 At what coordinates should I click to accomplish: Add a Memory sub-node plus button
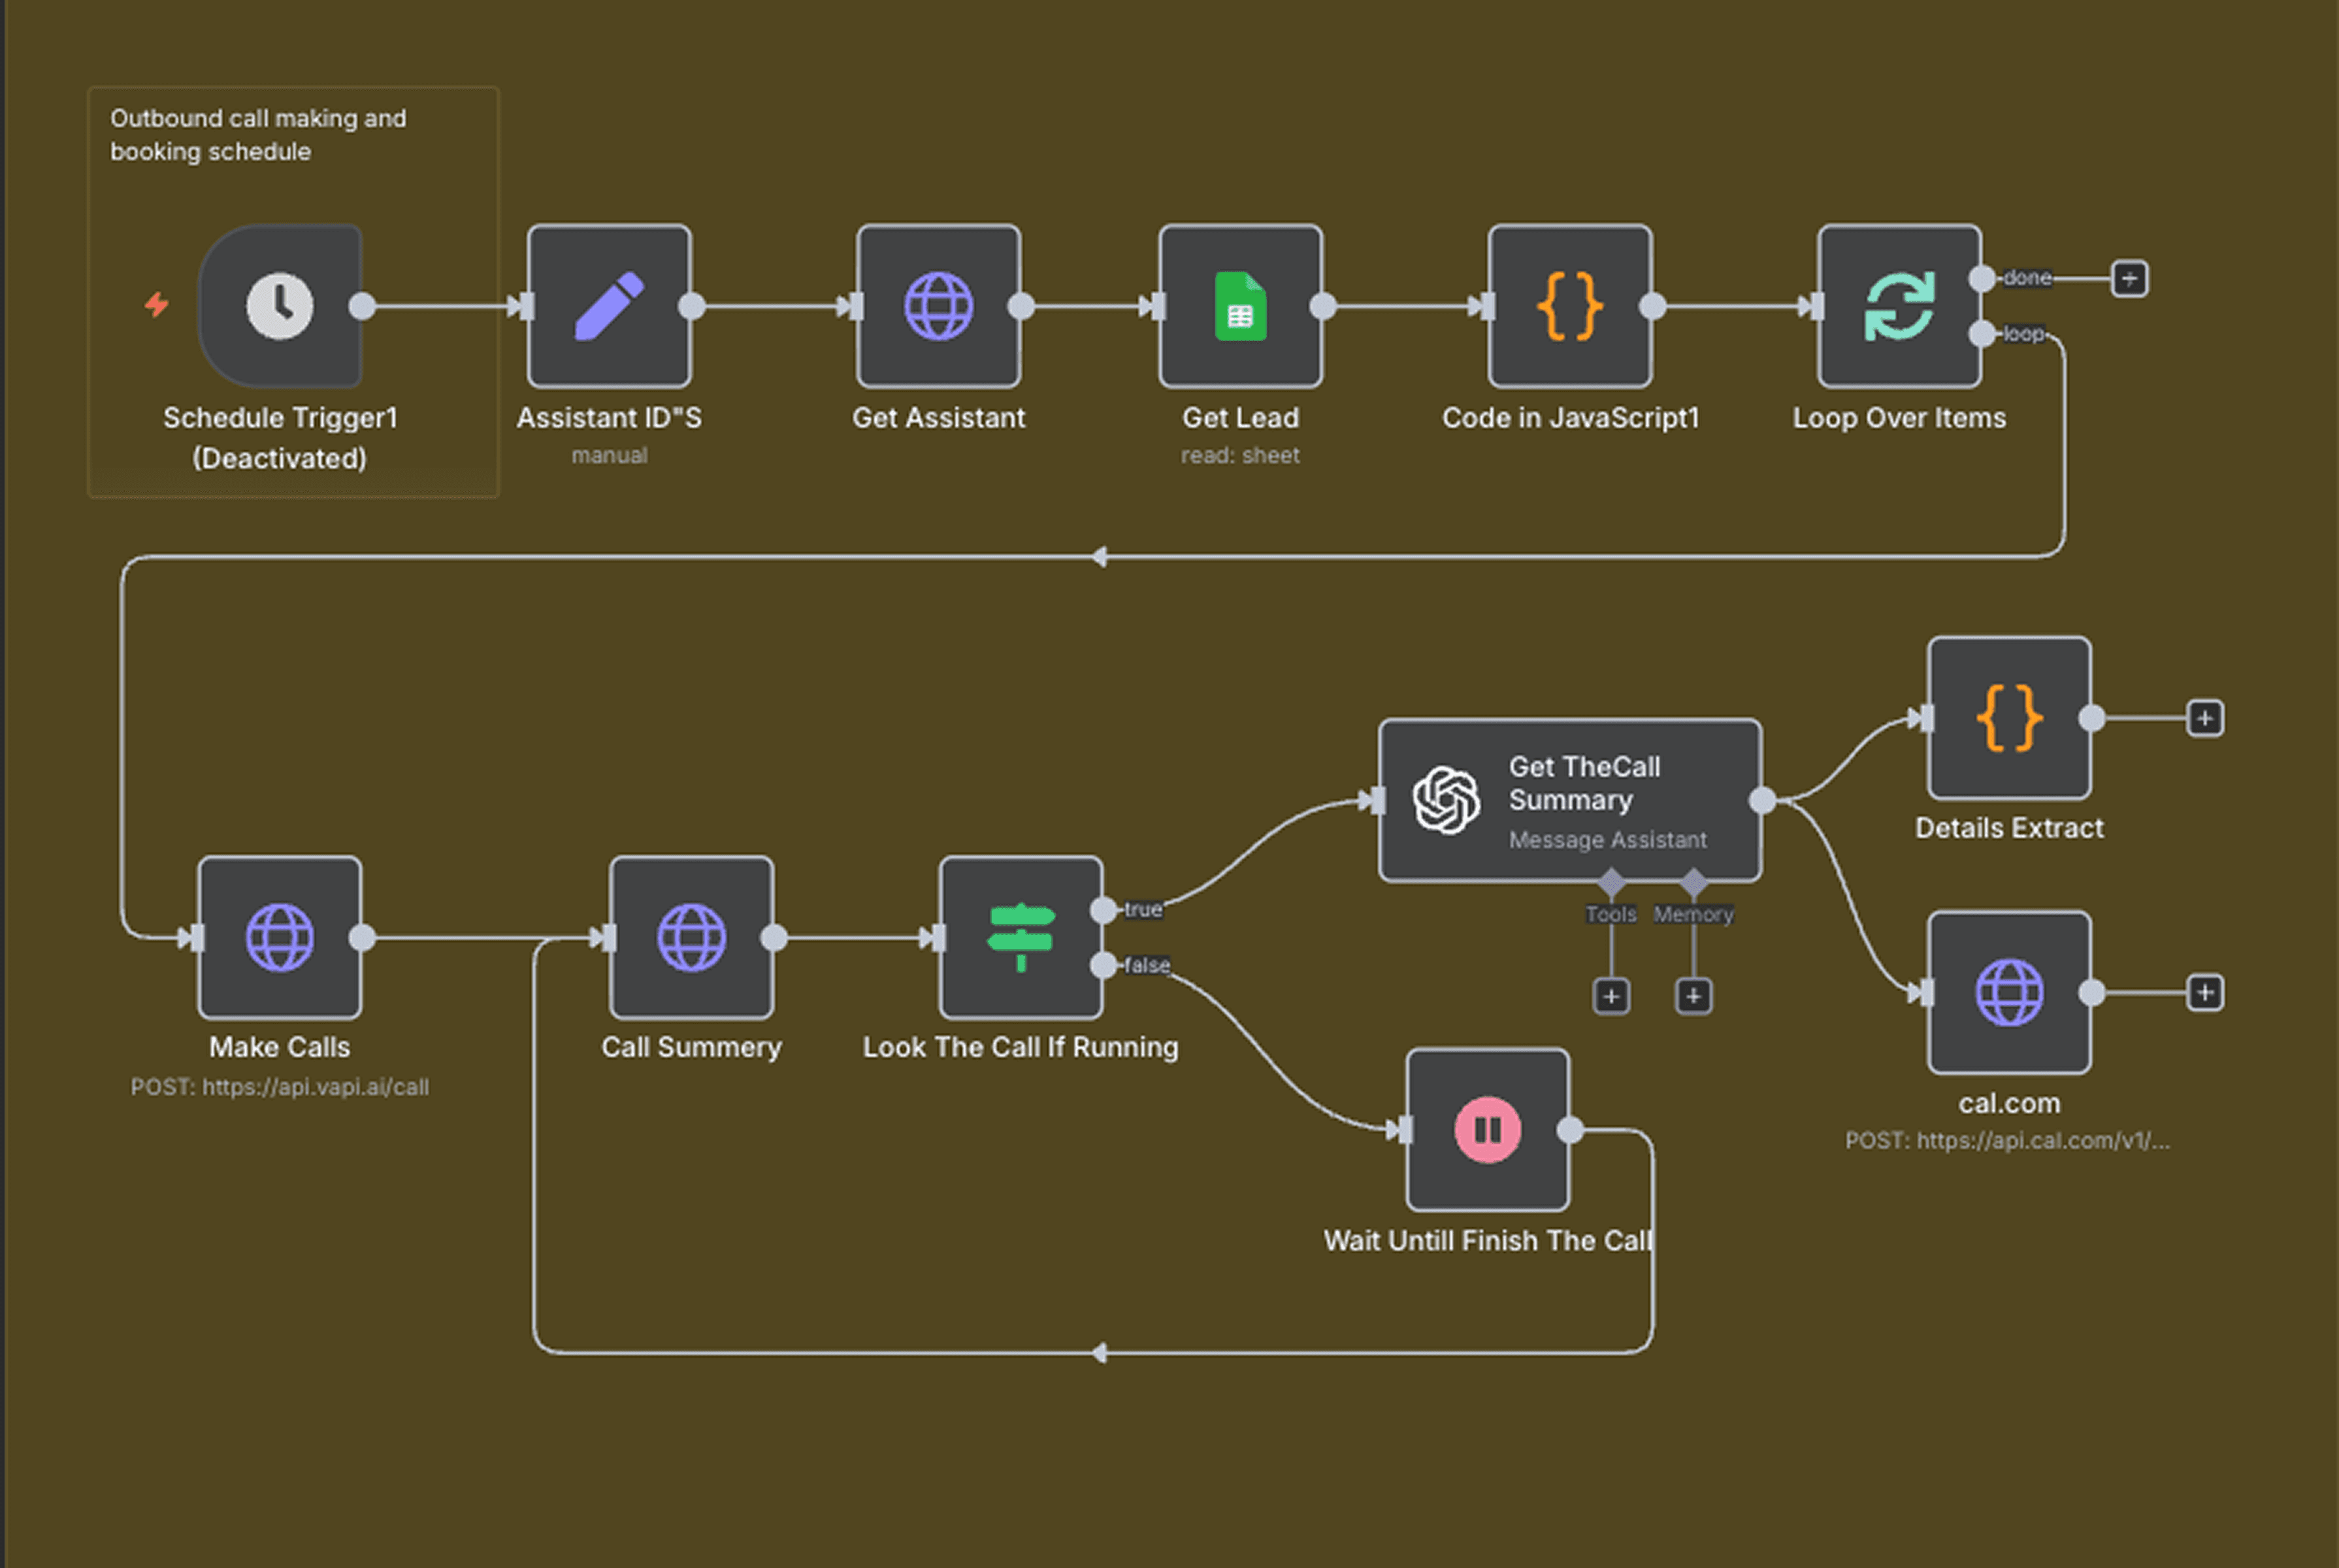[1693, 996]
